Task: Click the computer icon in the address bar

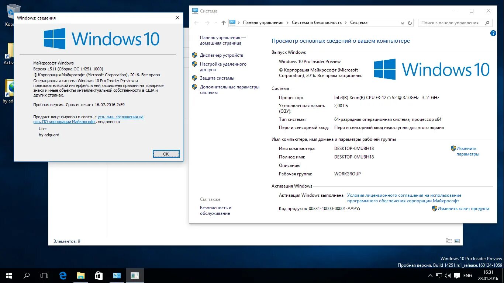Action: click(x=232, y=22)
